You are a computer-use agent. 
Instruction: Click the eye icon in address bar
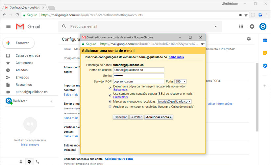tap(240, 15)
